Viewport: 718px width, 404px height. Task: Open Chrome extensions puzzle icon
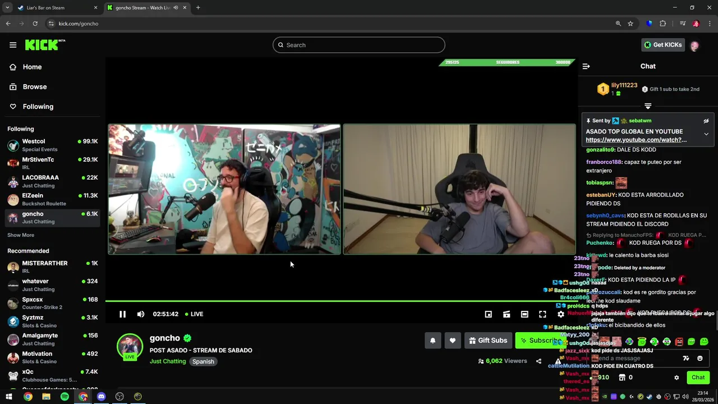[x=662, y=24]
